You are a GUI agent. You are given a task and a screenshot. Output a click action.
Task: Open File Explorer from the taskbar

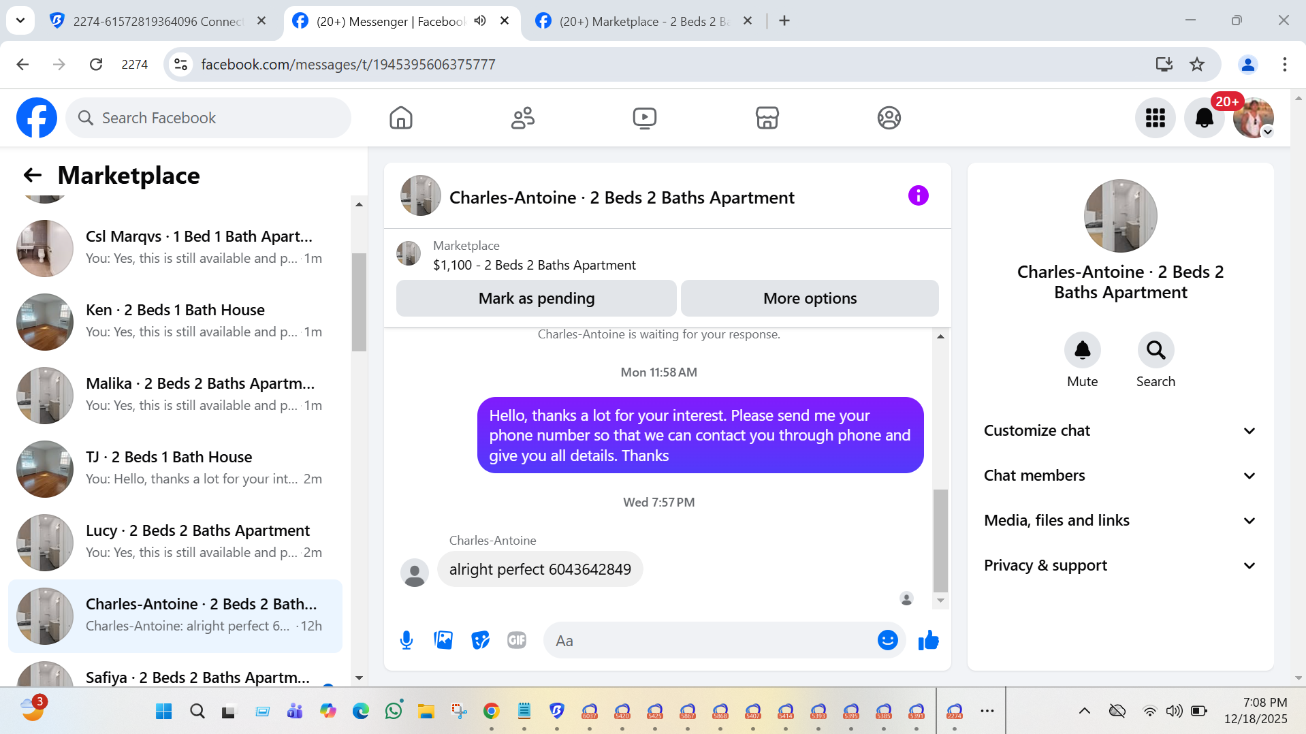point(426,711)
